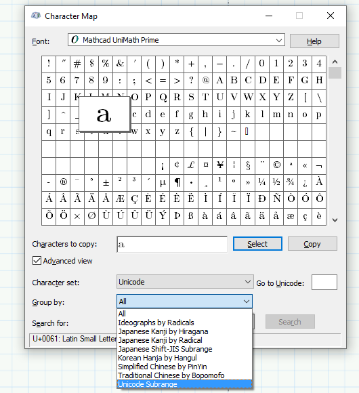Image resolution: width=359 pixels, height=393 pixels.
Task: Select Japanese Kanji by Hiragana option
Action: [163, 331]
